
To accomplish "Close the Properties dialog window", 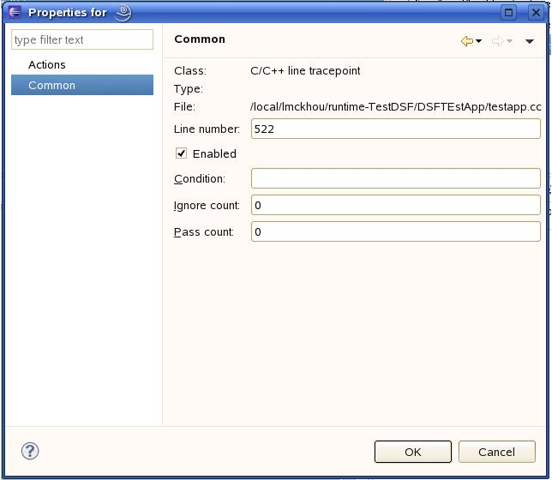I will tap(536, 13).
